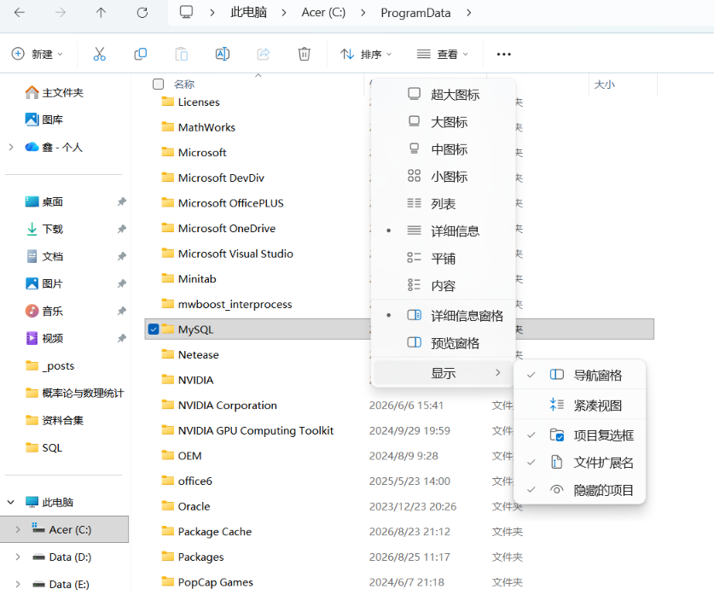Expand the Data (D:) drive tree
This screenshot has width=714, height=595.
pos(18,557)
